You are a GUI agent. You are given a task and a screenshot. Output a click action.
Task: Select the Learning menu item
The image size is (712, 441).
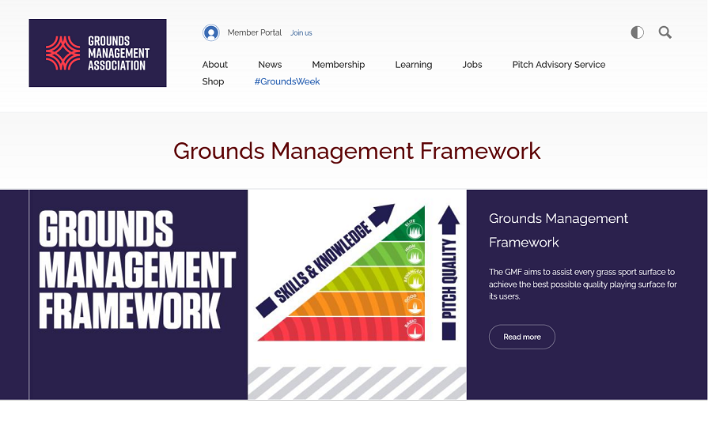point(413,65)
